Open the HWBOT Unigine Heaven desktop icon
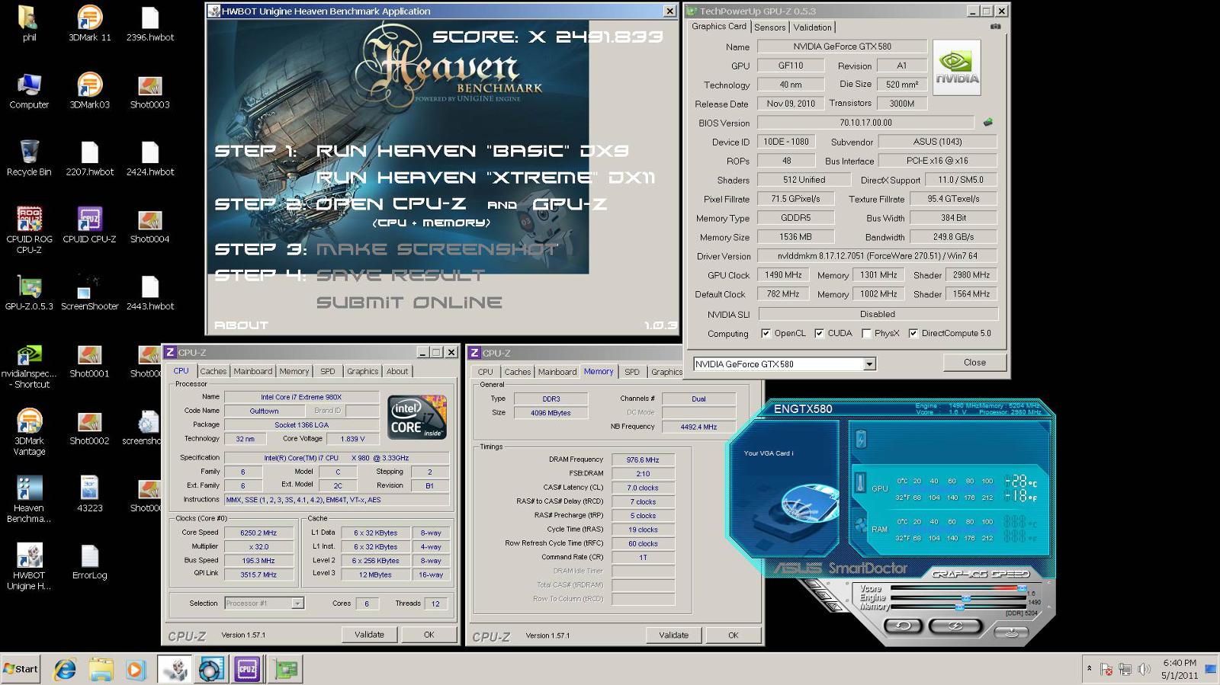1220x685 pixels. pyautogui.click(x=29, y=566)
